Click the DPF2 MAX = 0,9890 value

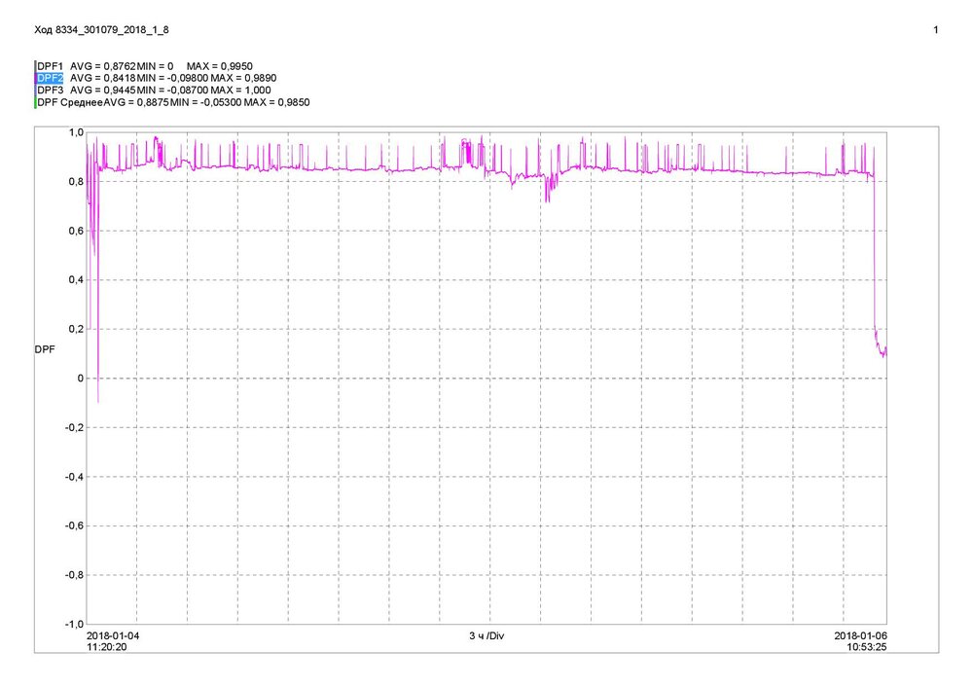(x=243, y=78)
